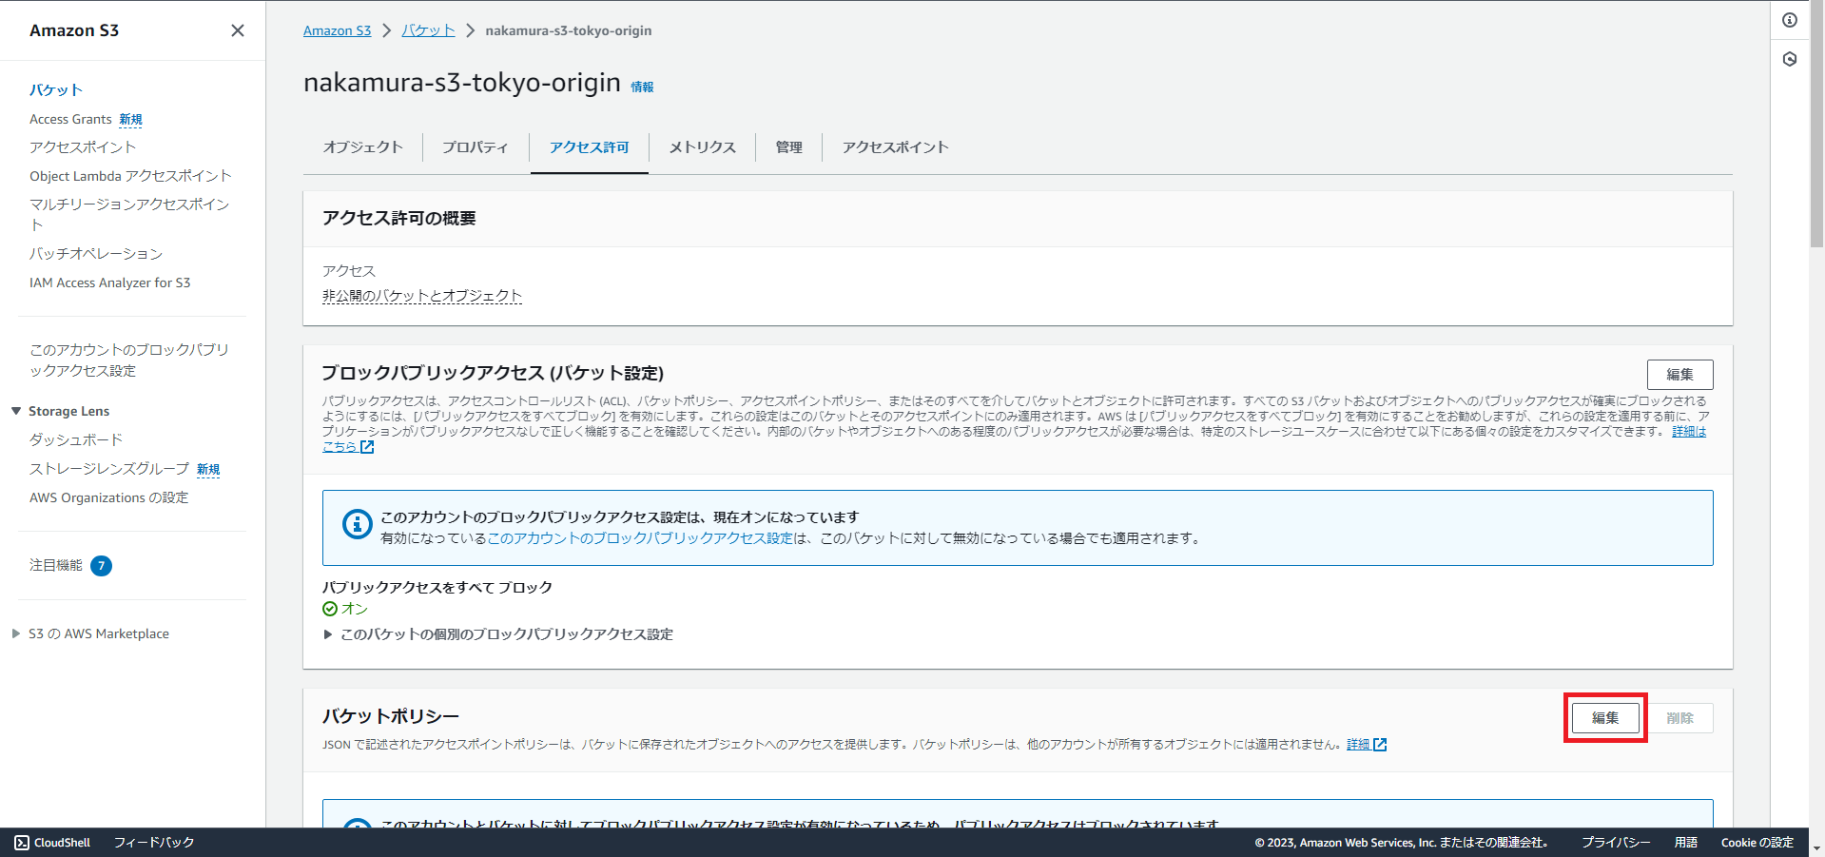
Task: Open プライバシー footer link
Action: coord(1616,843)
